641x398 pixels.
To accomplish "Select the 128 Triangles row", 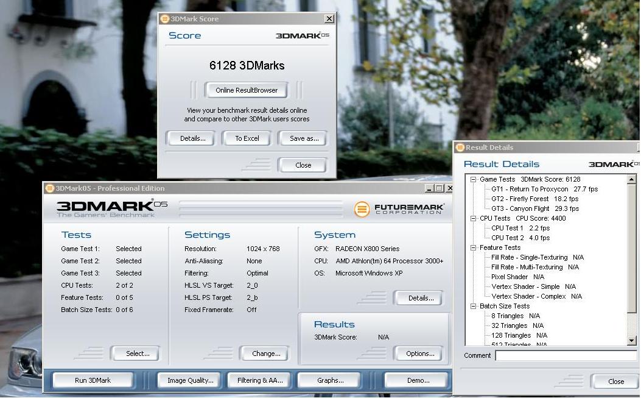I will 519,335.
